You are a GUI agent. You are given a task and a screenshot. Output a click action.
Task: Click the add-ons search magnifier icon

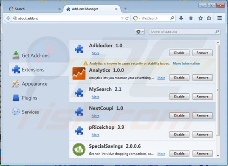217,32
